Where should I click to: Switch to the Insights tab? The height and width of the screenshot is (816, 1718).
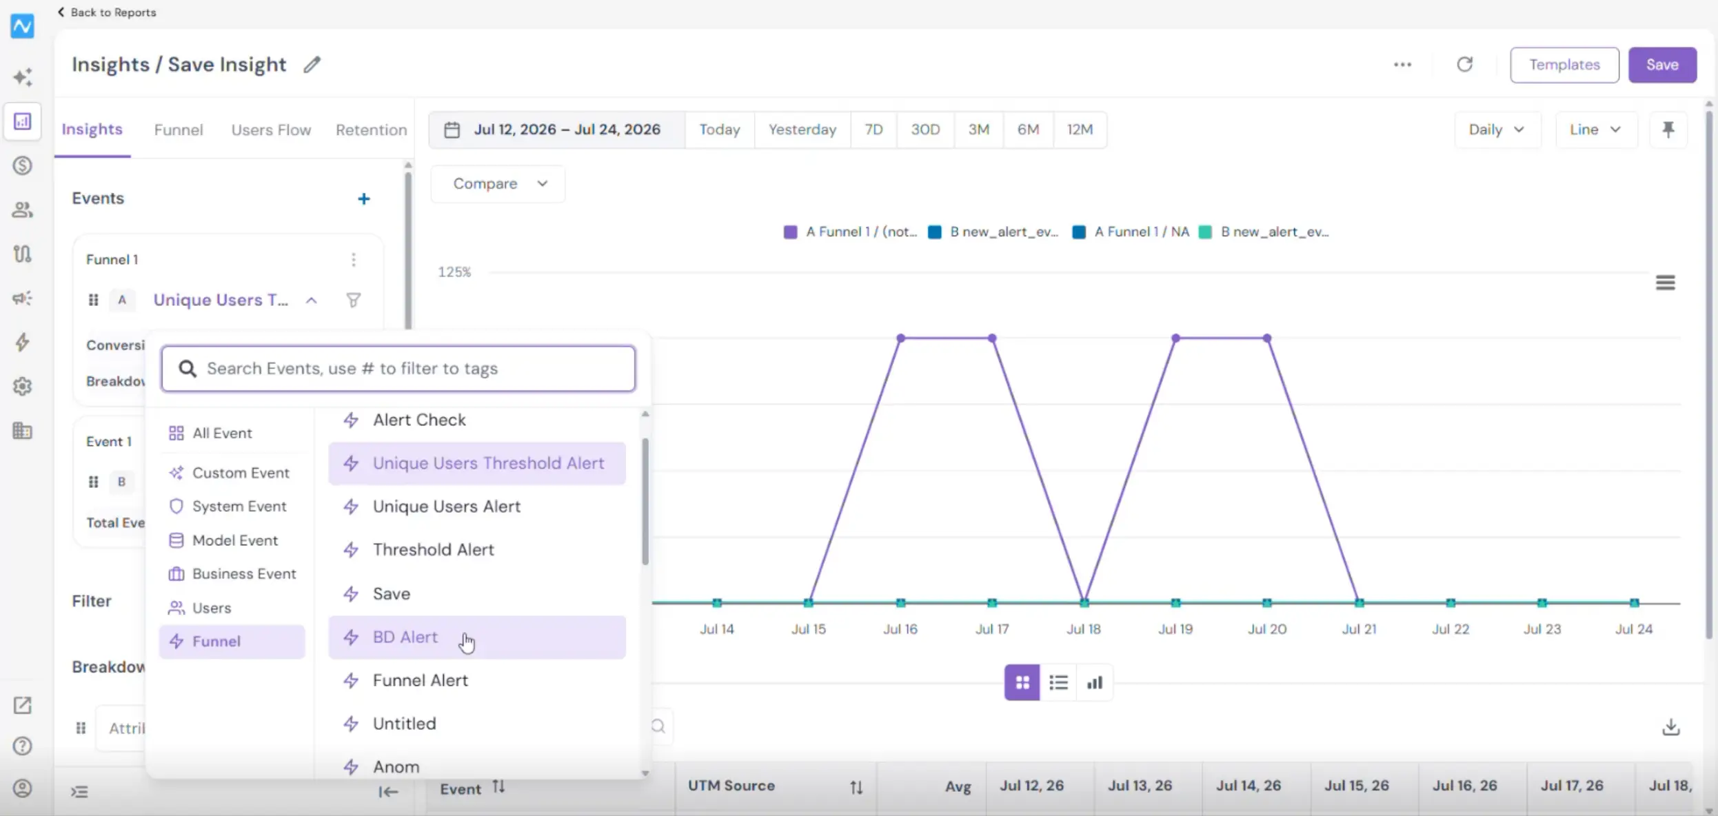click(92, 130)
